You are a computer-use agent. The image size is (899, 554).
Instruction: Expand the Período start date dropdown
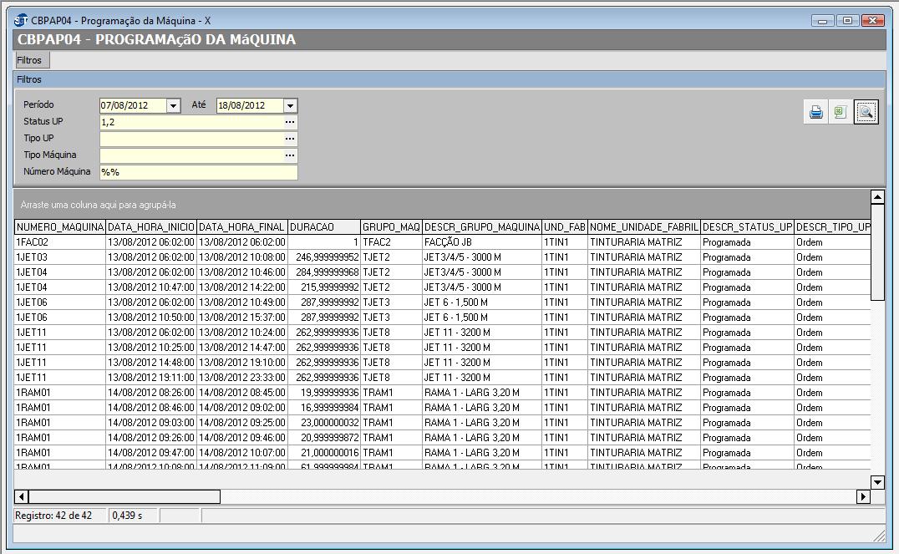(x=173, y=106)
